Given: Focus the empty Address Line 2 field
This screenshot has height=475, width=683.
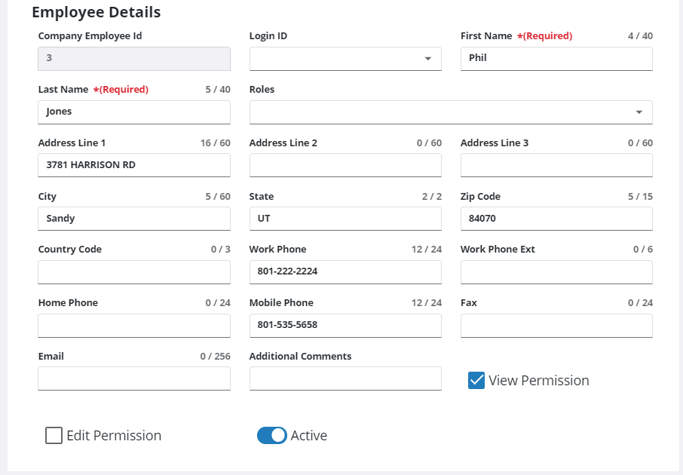Looking at the screenshot, I should (x=345, y=165).
